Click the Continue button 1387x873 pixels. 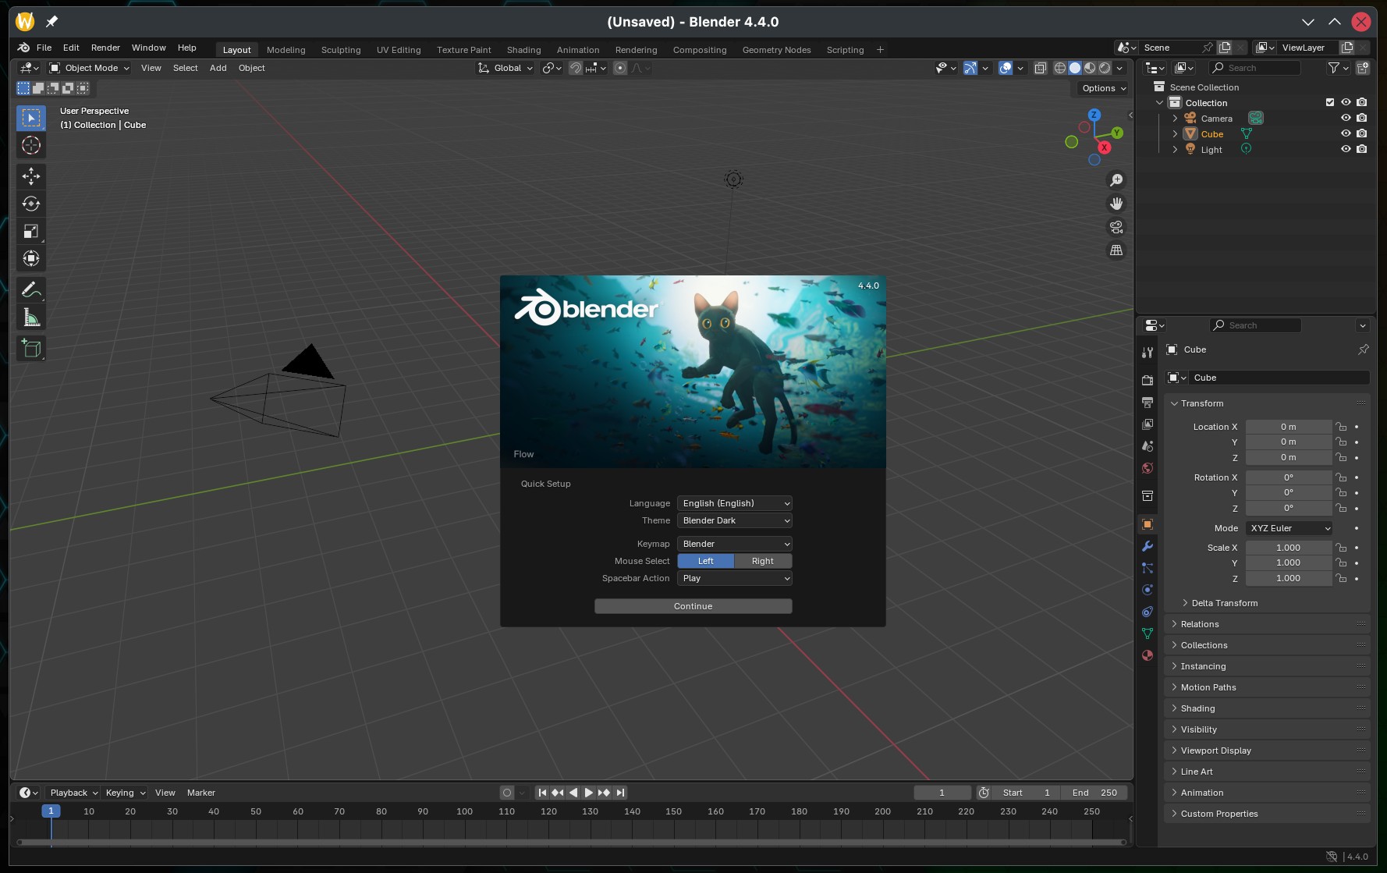tap(693, 606)
